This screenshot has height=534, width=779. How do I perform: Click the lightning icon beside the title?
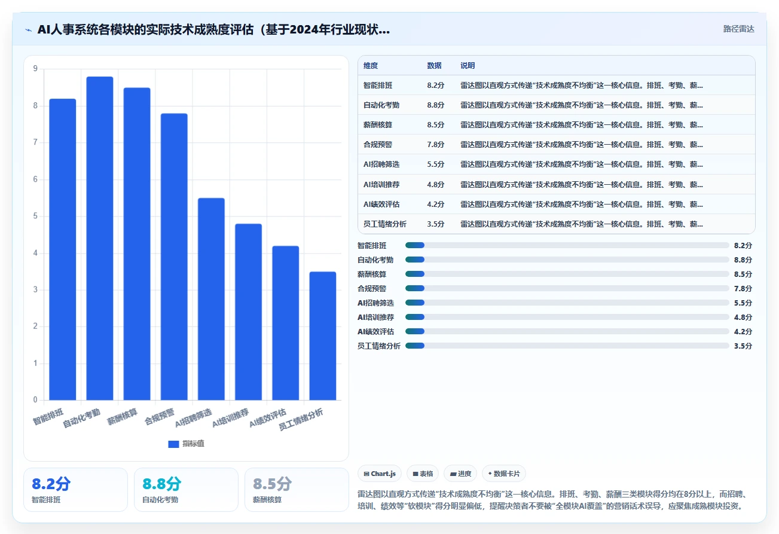(x=29, y=29)
